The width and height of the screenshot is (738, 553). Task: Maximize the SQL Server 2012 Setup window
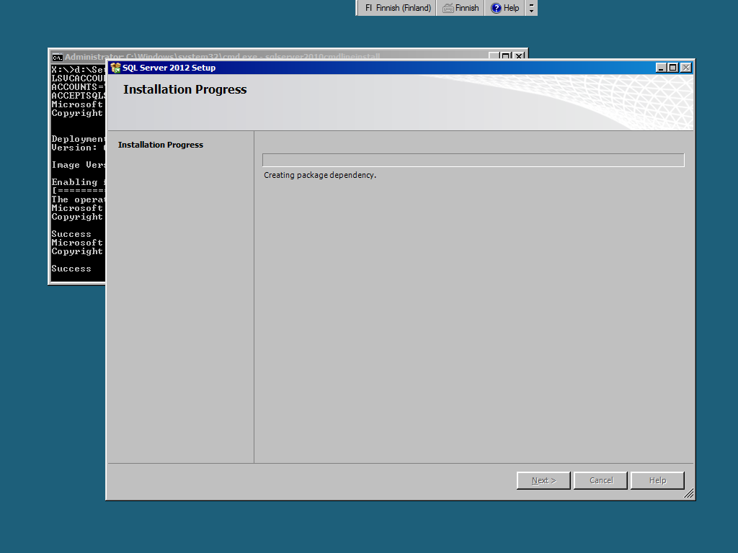(672, 68)
